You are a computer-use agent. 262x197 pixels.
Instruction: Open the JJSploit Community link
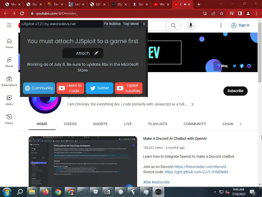coord(39,88)
